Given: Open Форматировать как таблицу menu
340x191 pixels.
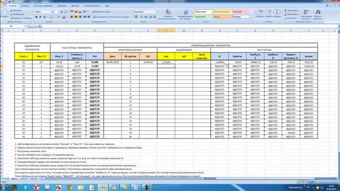Looking at the screenshot, I should (x=185, y=14).
